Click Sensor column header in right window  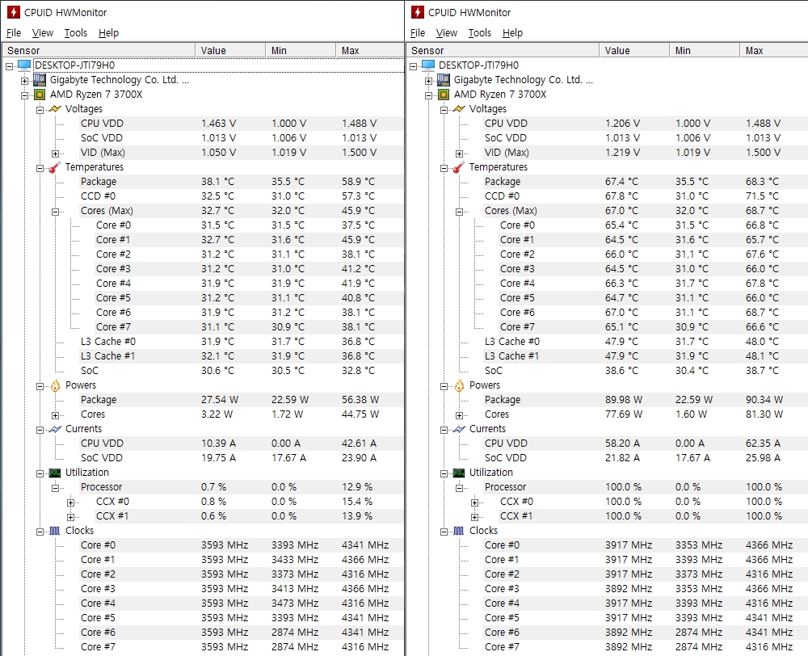click(x=503, y=51)
